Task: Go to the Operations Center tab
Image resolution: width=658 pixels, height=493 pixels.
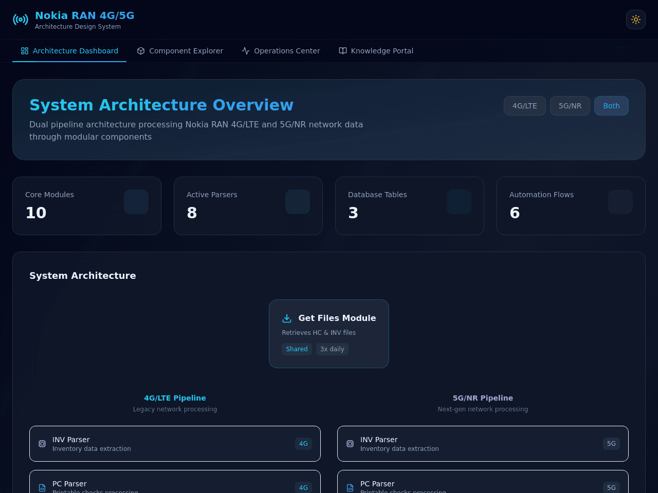Action: click(281, 51)
